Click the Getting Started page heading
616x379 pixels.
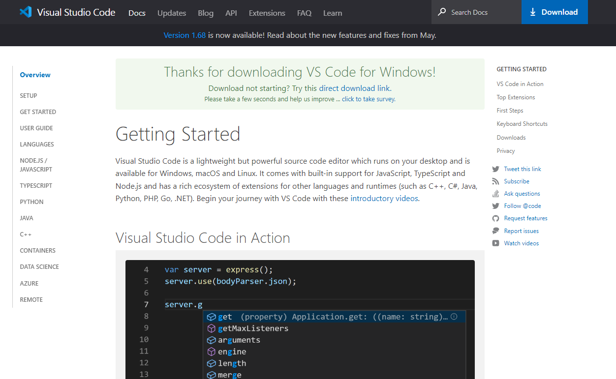178,134
